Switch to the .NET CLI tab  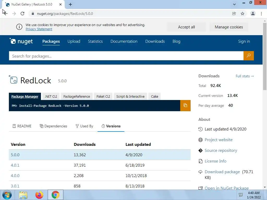[x=51, y=96]
